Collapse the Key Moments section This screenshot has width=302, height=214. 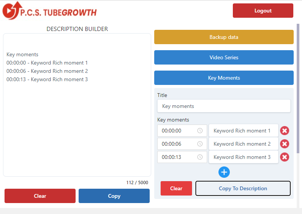(x=224, y=78)
